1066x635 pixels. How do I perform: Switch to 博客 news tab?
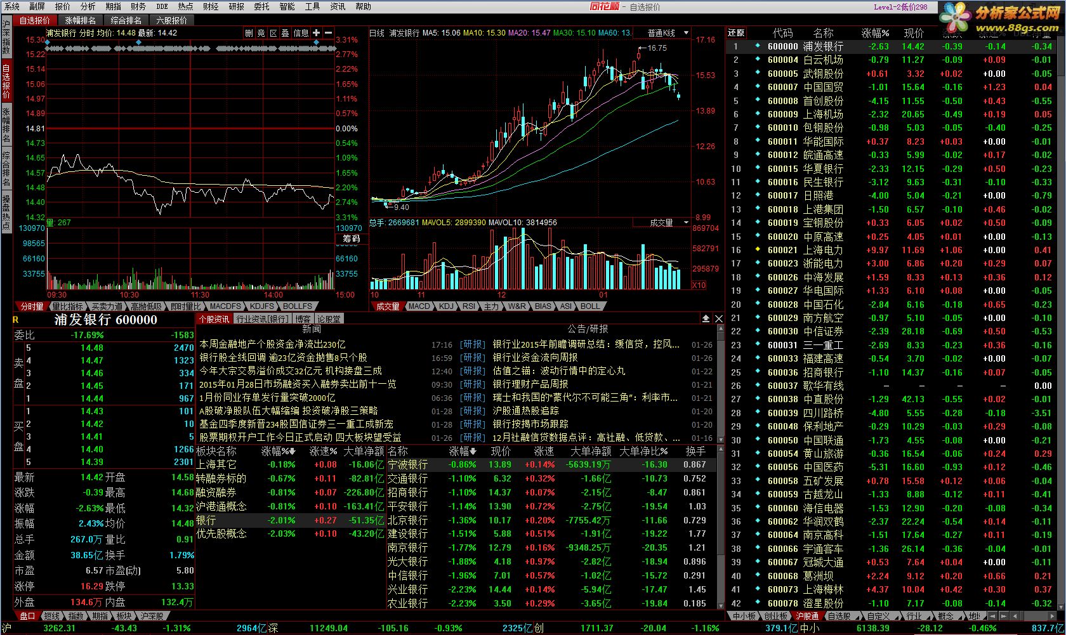click(x=303, y=318)
